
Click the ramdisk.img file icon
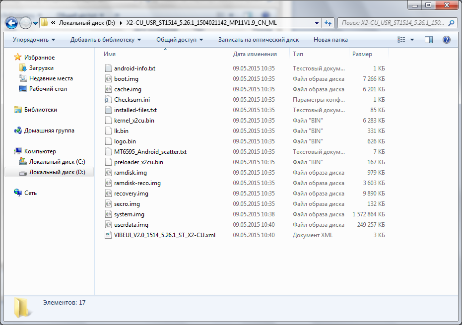(108, 173)
